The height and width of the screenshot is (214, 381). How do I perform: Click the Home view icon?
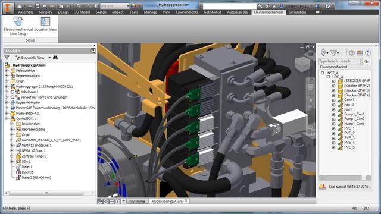pyautogui.click(x=61, y=6)
